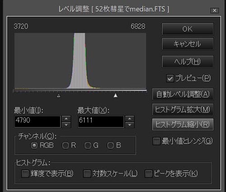The width and height of the screenshot is (226, 192).
Task: Enable 最小値とレンジ(G) checkbox
Action: [156, 141]
